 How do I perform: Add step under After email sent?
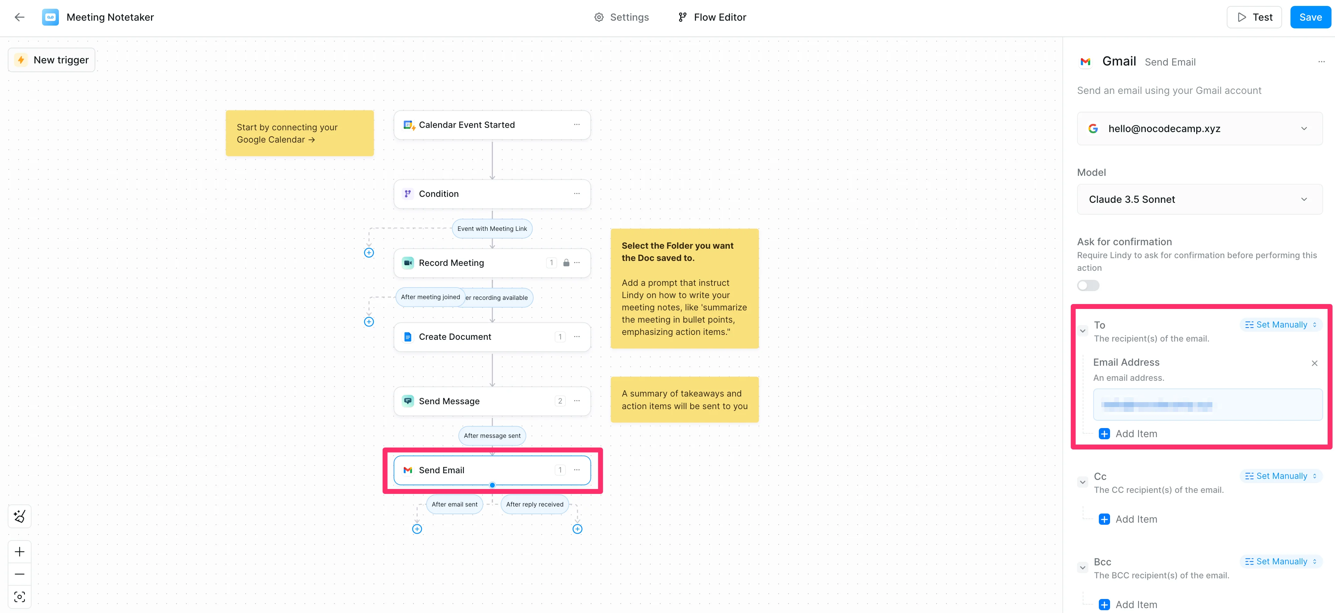[417, 529]
